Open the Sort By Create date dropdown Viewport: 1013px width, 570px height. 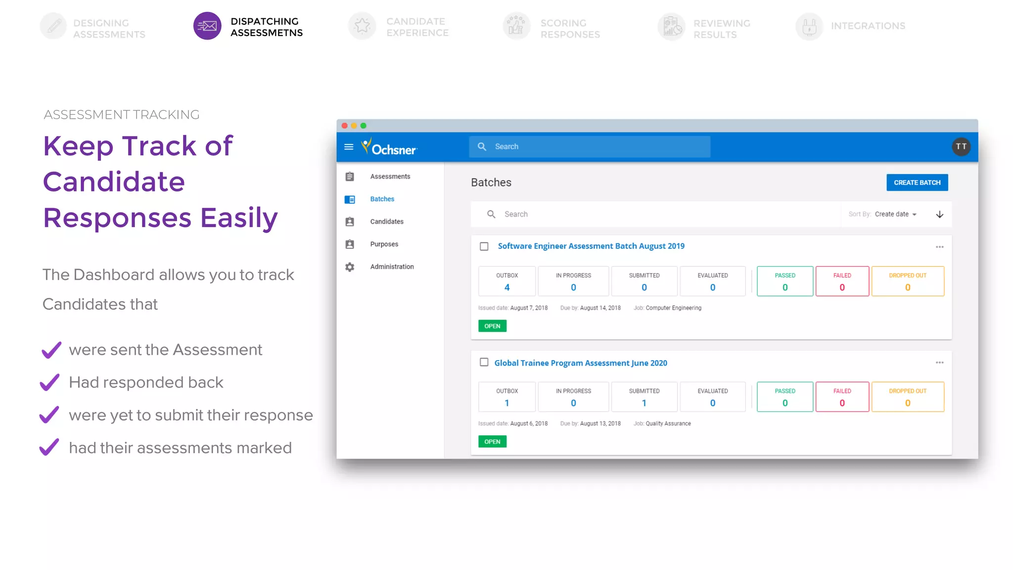click(x=896, y=214)
